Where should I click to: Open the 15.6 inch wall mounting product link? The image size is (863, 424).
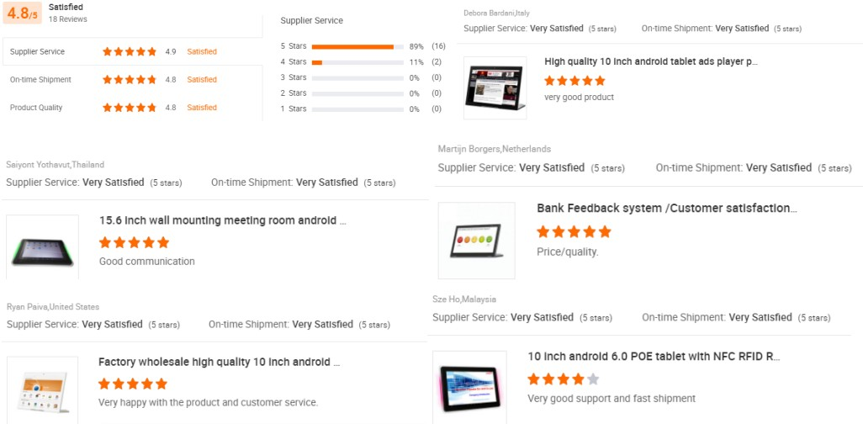223,220
